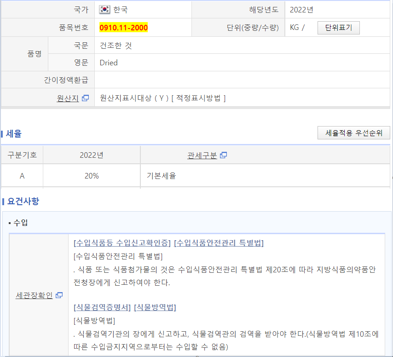This screenshot has height=357, width=393.
Task: Select the 기본세율 table cell
Action: coord(161,176)
